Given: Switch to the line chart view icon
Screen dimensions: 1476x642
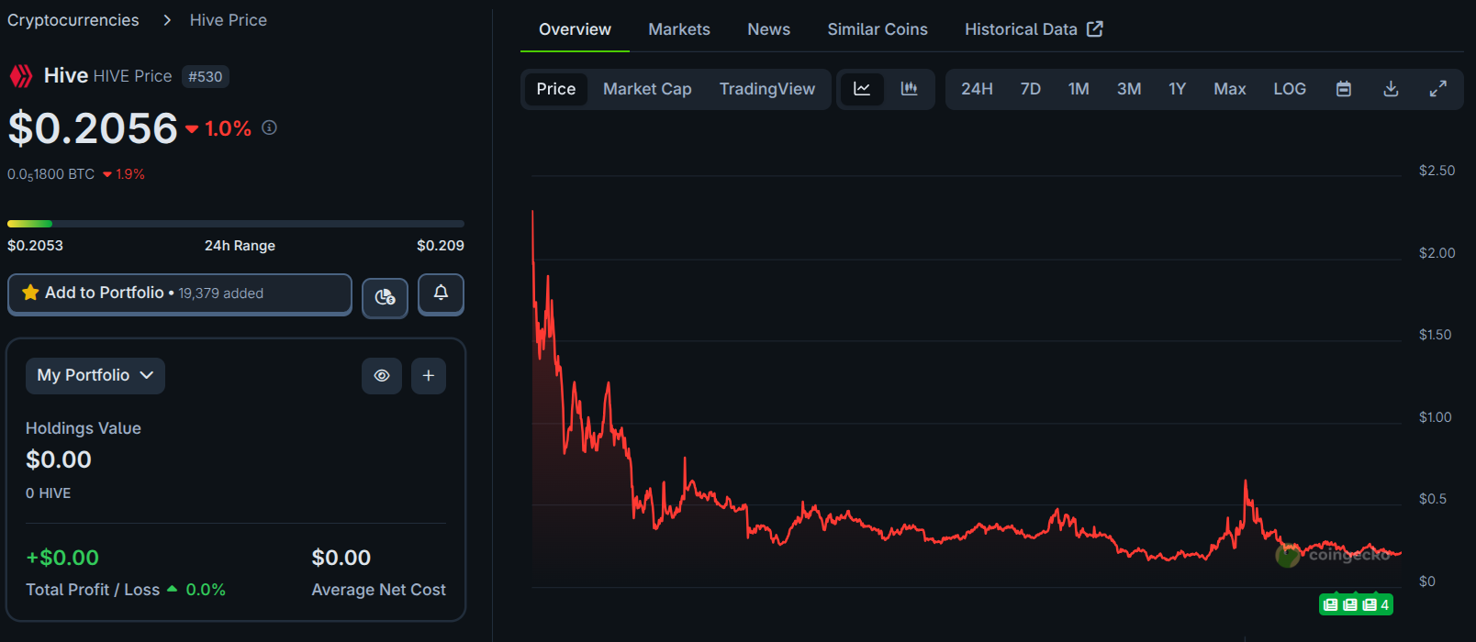Looking at the screenshot, I should 862,89.
